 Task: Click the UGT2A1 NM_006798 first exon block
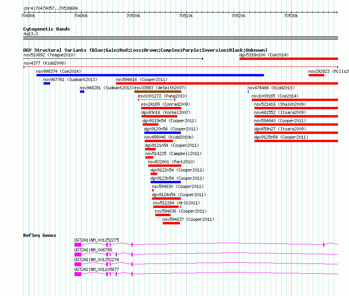point(78,254)
